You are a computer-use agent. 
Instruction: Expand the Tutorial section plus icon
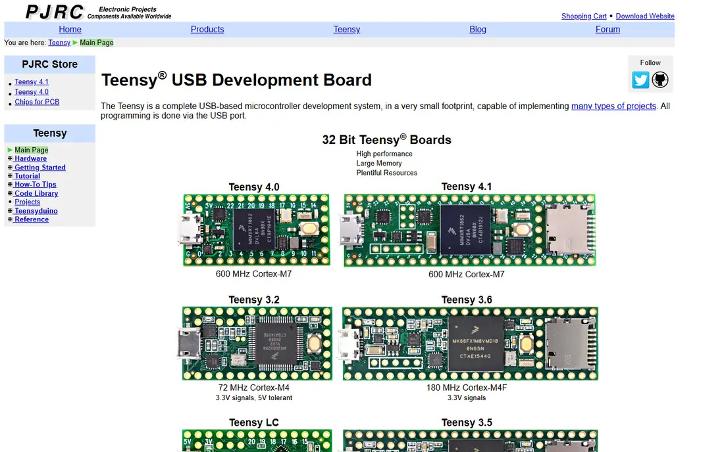10,176
